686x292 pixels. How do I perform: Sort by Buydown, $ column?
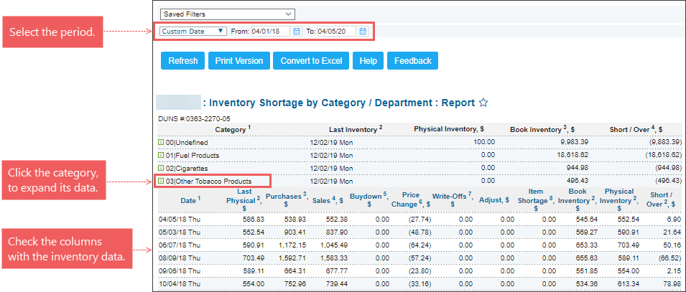click(369, 199)
